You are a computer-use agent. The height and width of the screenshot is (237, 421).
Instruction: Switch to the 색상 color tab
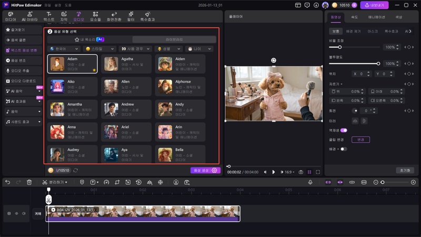tap(399, 17)
